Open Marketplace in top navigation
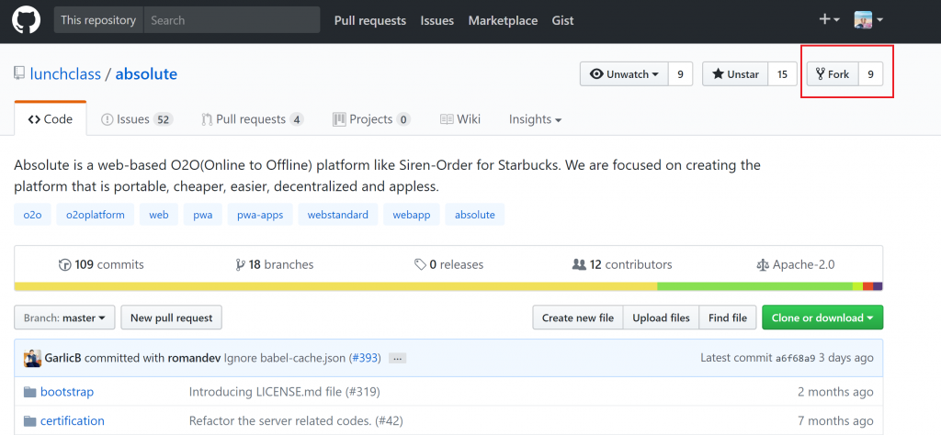 503,20
